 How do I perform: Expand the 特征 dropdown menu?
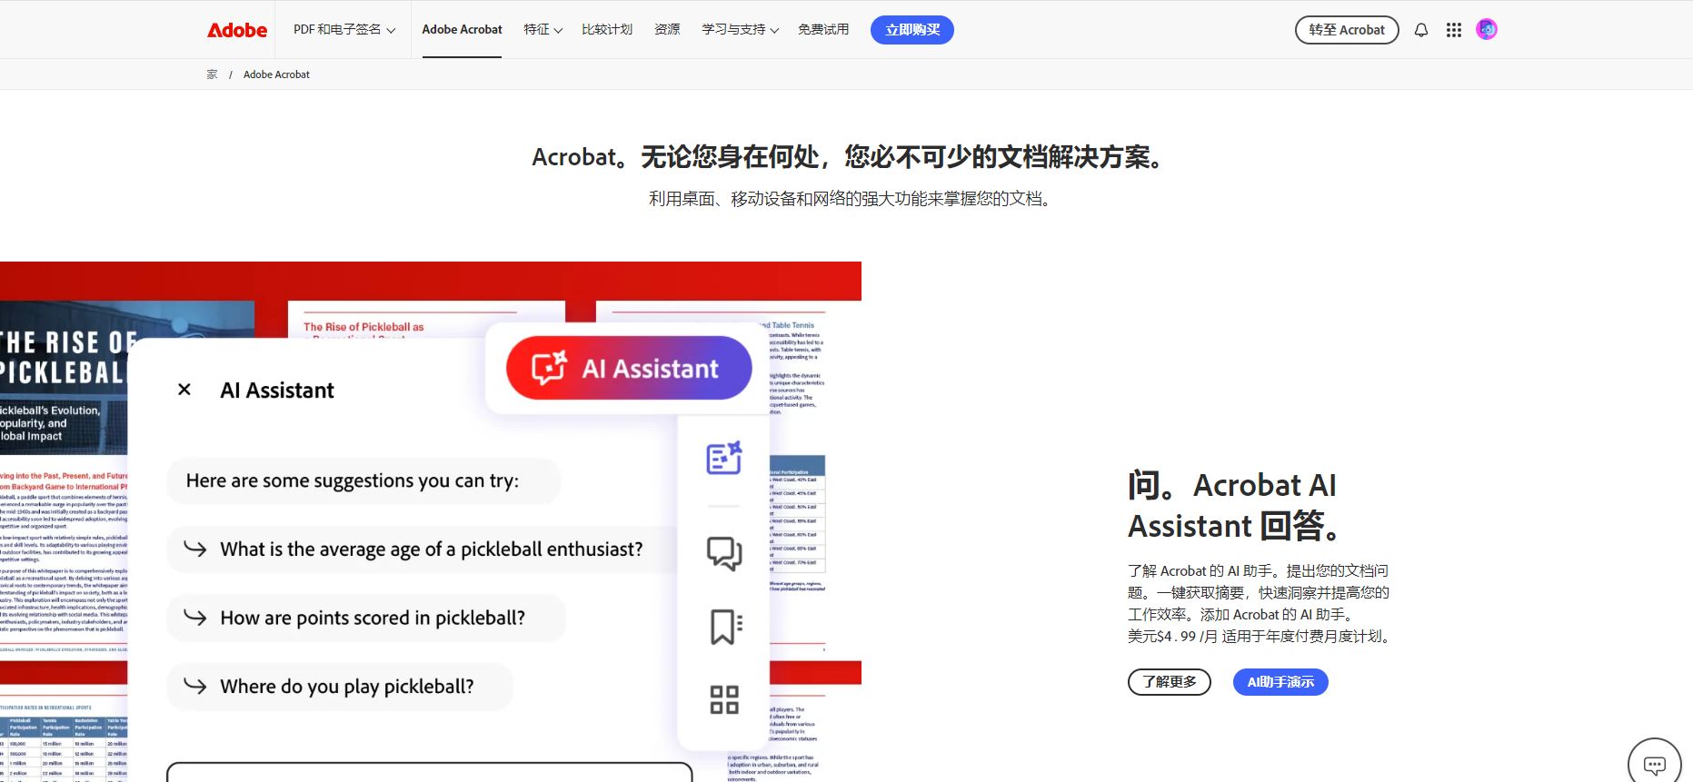click(543, 30)
